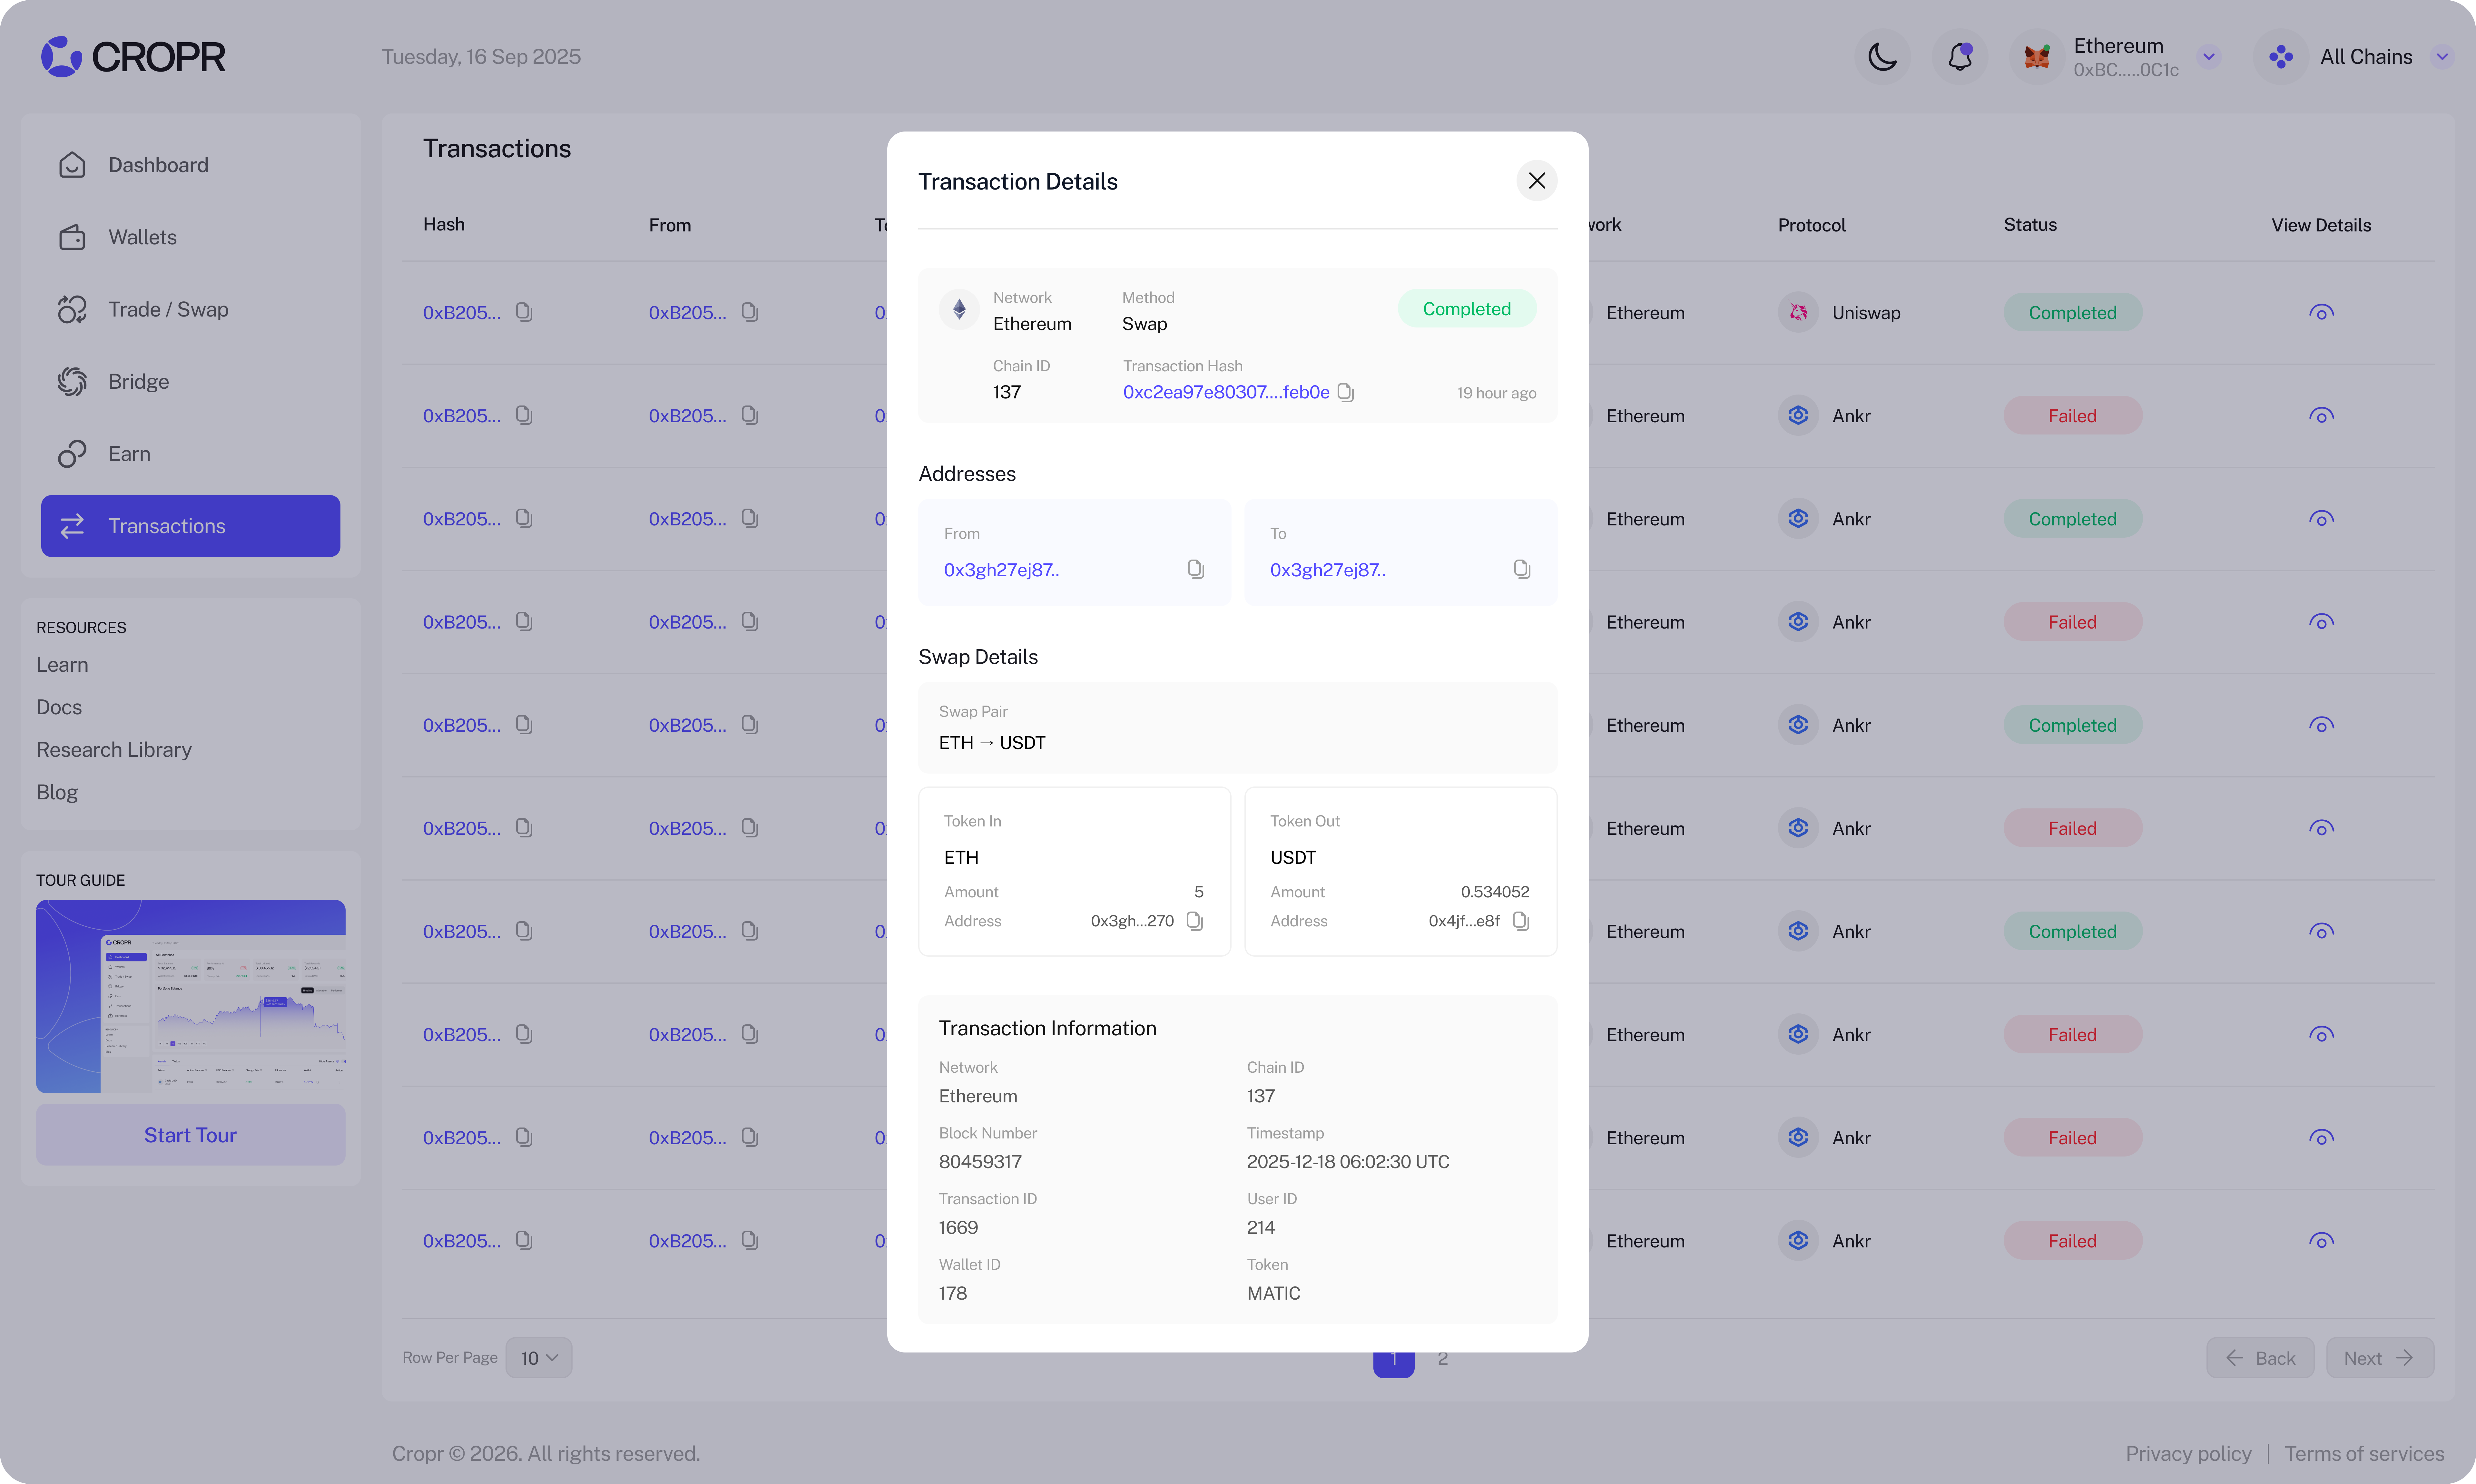
Task: Select Transactions in sidebar
Action: (x=190, y=526)
